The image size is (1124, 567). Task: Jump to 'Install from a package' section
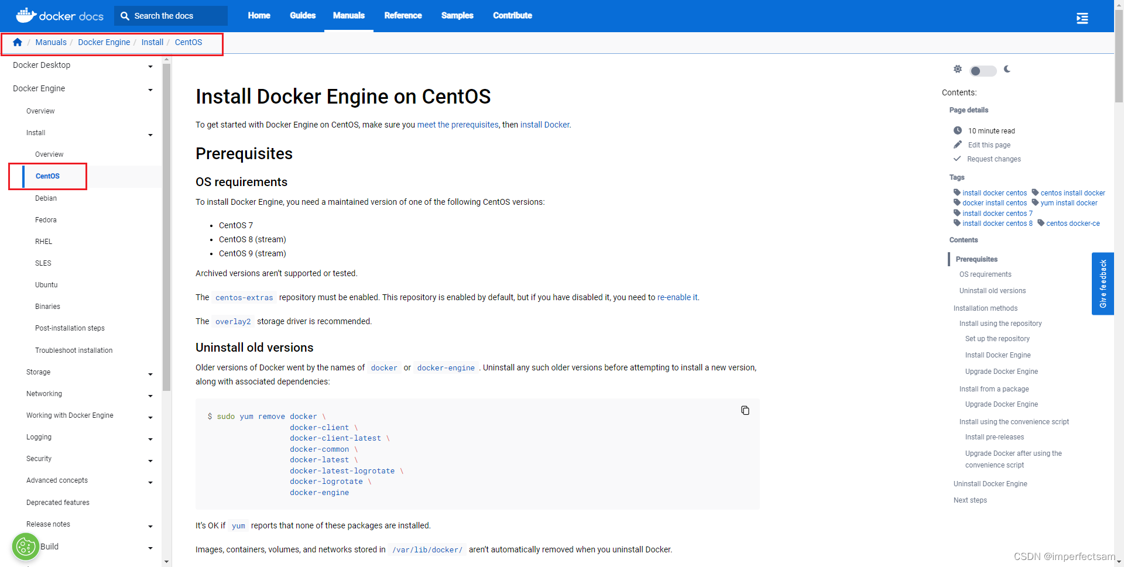click(x=994, y=389)
